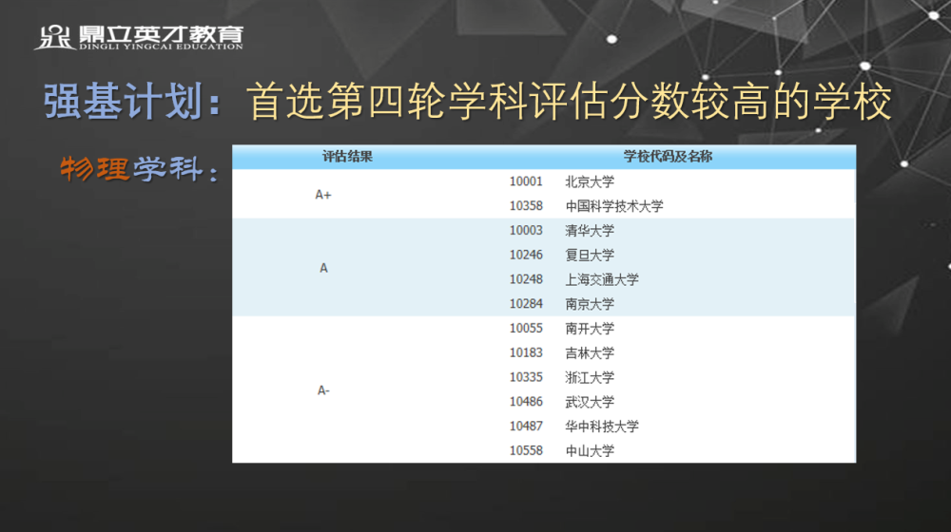Select the slide title starting with 强基计划

pos(468,102)
